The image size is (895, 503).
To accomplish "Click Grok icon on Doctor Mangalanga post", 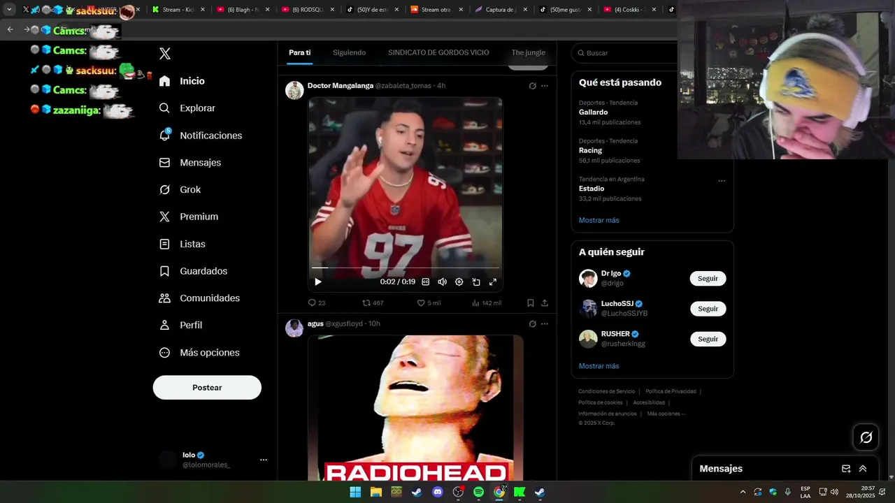I will (532, 86).
